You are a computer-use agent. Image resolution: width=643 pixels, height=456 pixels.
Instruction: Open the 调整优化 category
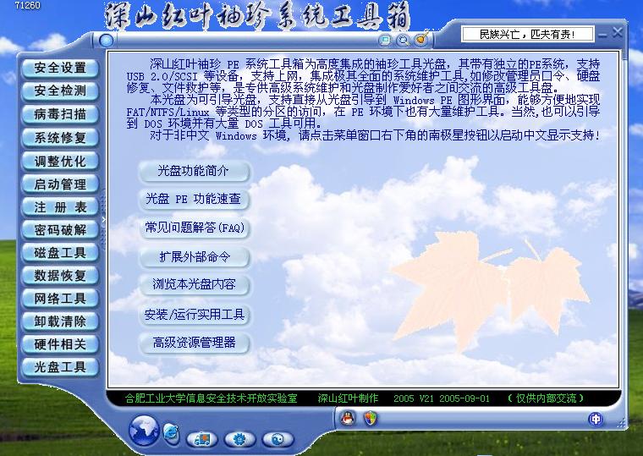tap(60, 161)
